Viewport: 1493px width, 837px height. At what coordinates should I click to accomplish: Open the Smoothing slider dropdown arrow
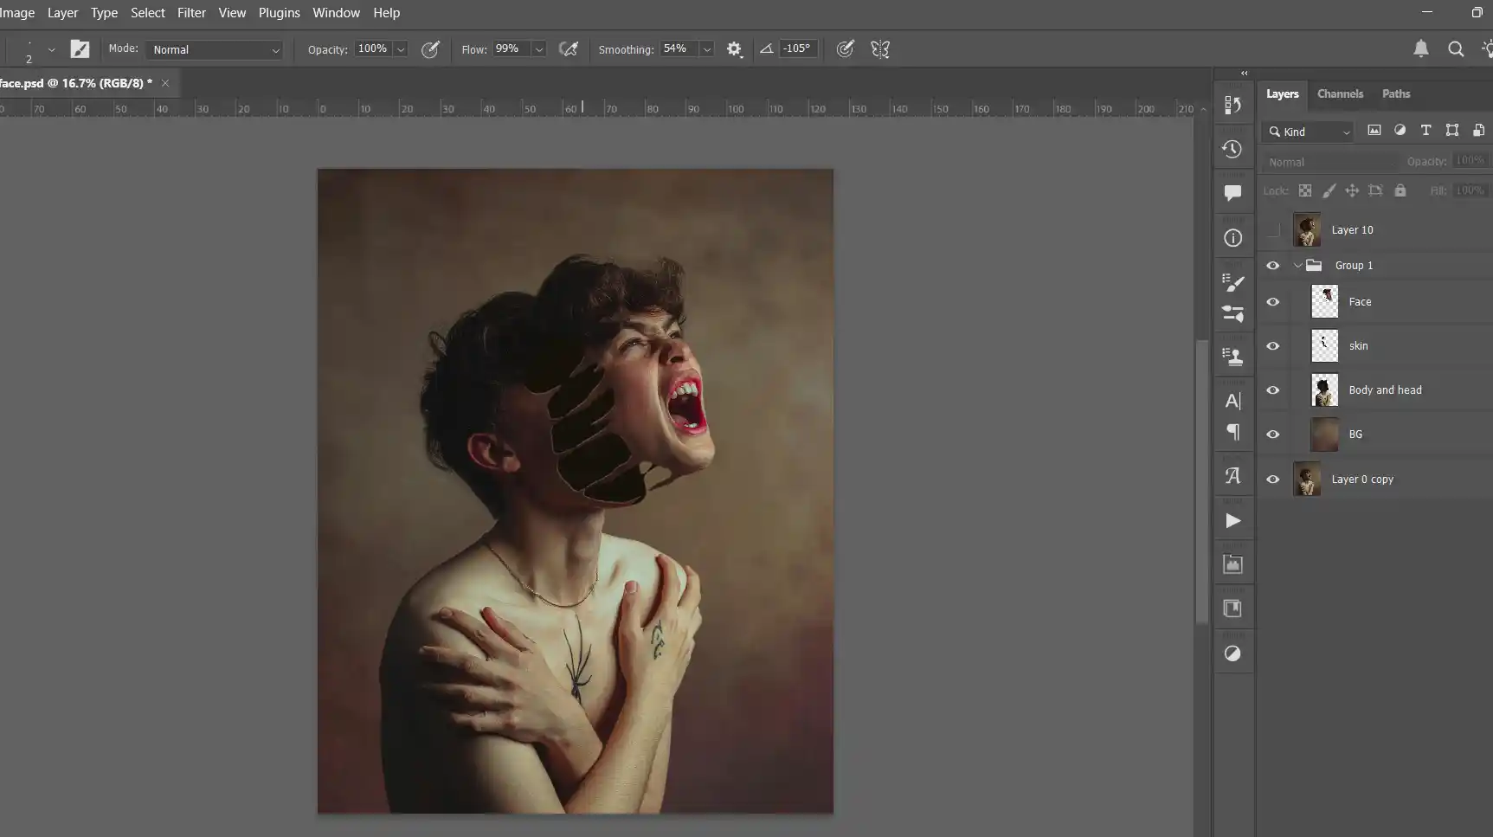706,49
